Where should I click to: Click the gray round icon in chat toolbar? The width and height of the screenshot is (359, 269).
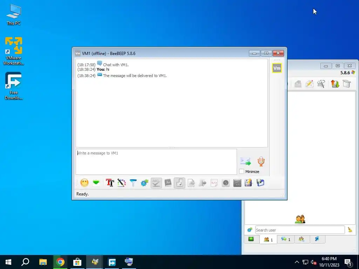(x=225, y=183)
